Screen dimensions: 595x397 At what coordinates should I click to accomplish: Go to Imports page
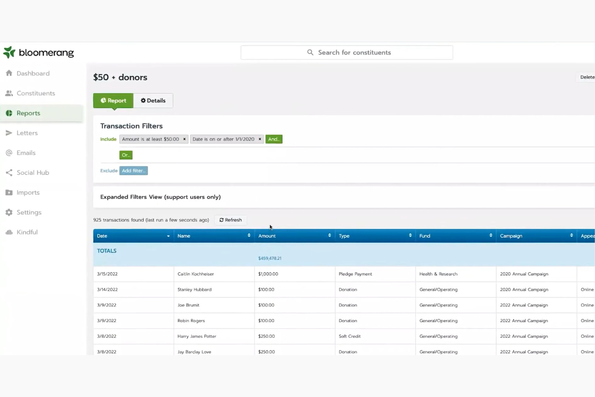(x=28, y=192)
